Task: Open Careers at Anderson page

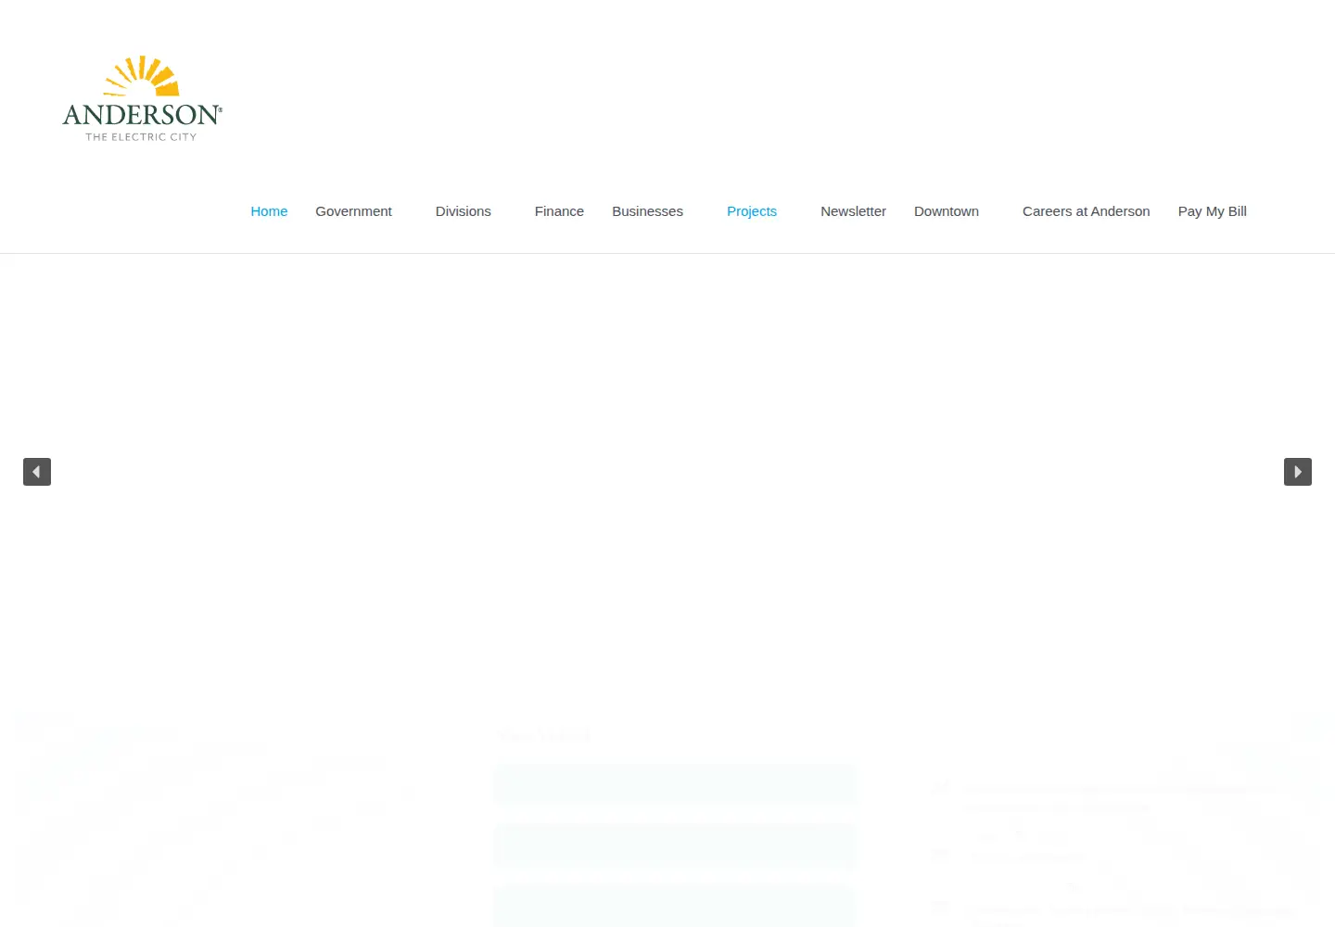Action: point(1087,211)
